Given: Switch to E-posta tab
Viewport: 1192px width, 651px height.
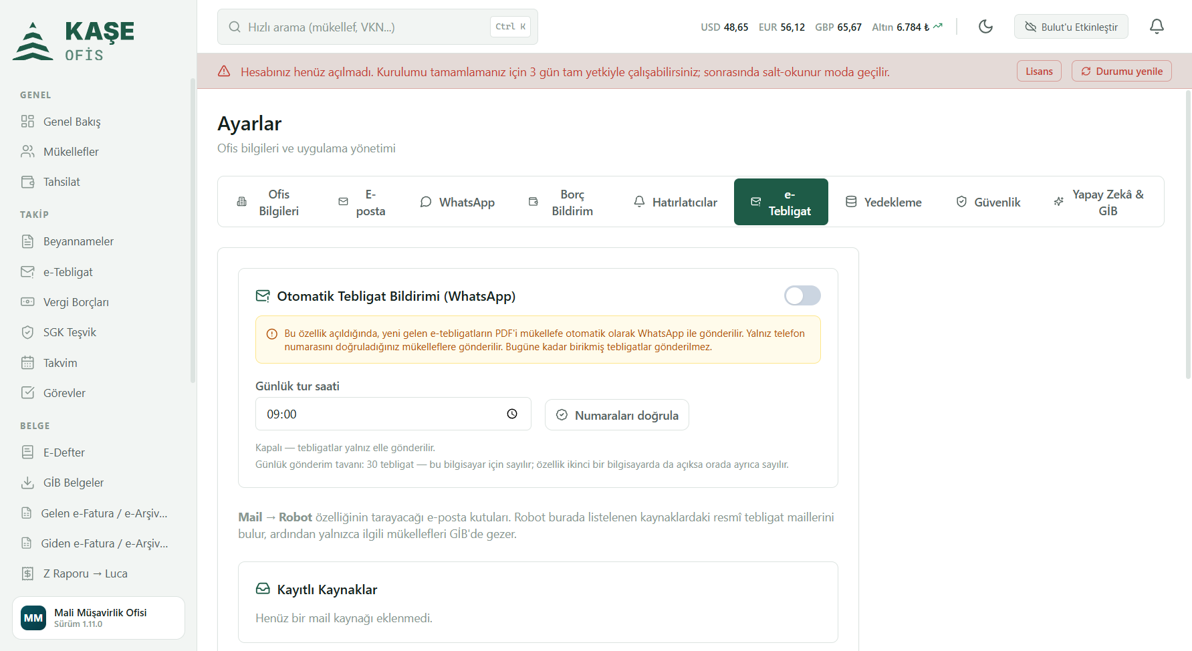Looking at the screenshot, I should click(362, 203).
